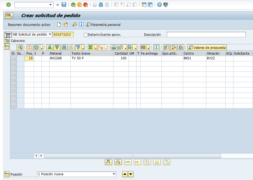Click the Valores de propuesta button

tap(207, 47)
